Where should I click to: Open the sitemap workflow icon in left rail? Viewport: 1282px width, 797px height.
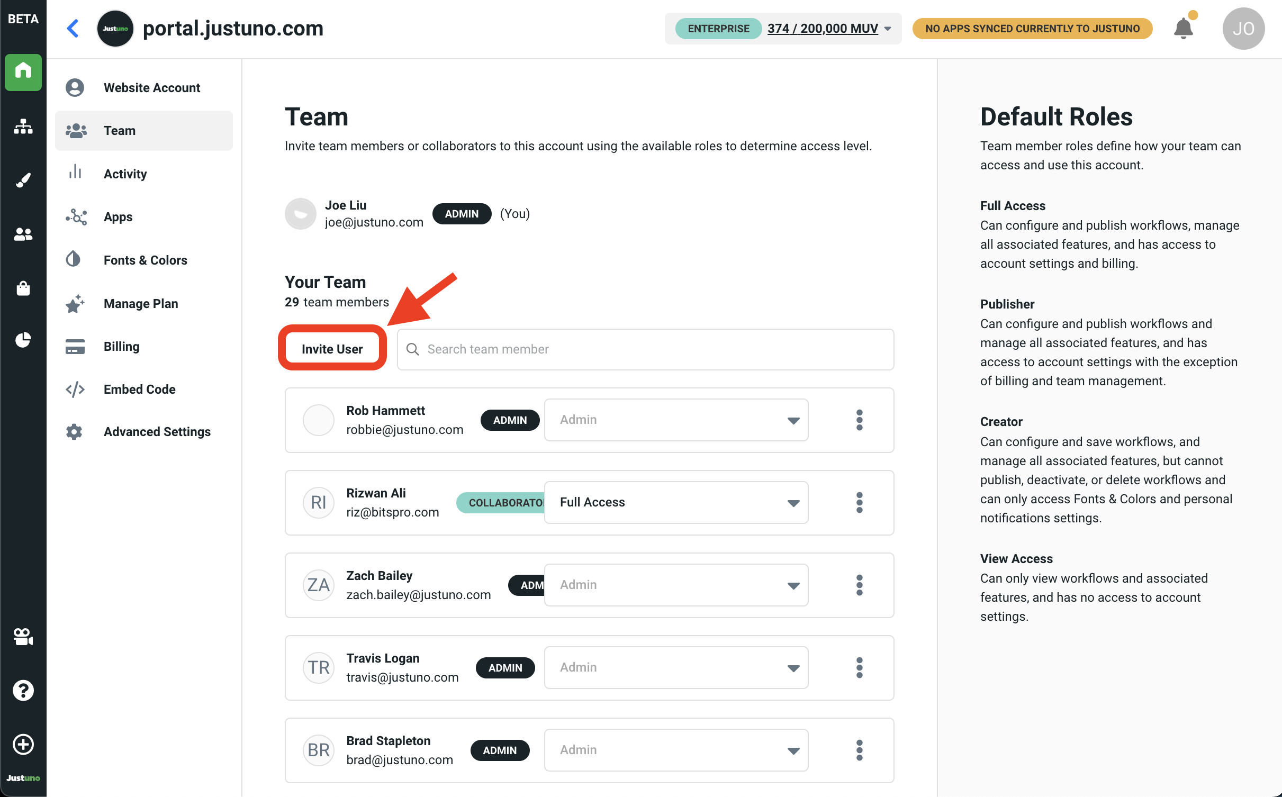click(23, 126)
